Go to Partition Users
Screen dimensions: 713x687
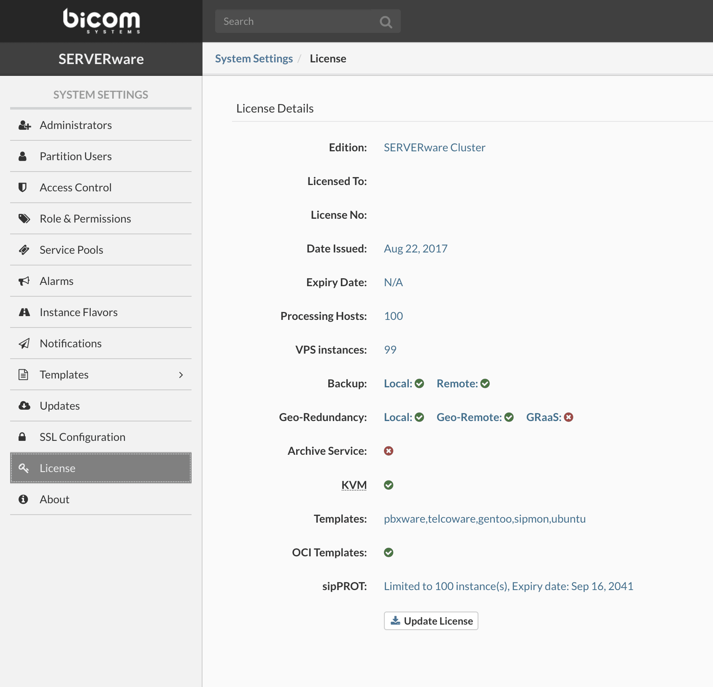point(101,156)
